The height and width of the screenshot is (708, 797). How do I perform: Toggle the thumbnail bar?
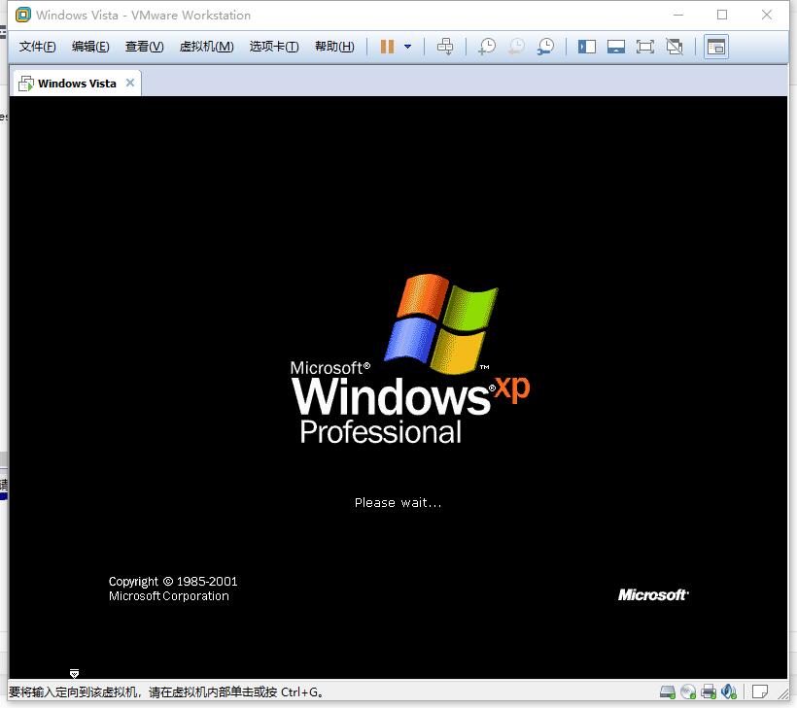[x=616, y=47]
